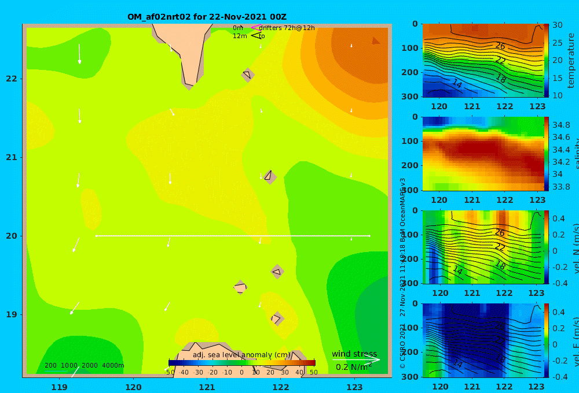
Task: Select the 'adj. sea level anomaly (cm)' label
Action: click(241, 355)
